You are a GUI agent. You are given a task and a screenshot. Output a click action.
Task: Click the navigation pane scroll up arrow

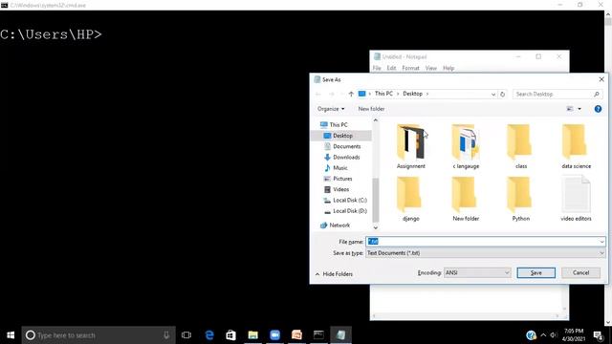click(x=376, y=120)
